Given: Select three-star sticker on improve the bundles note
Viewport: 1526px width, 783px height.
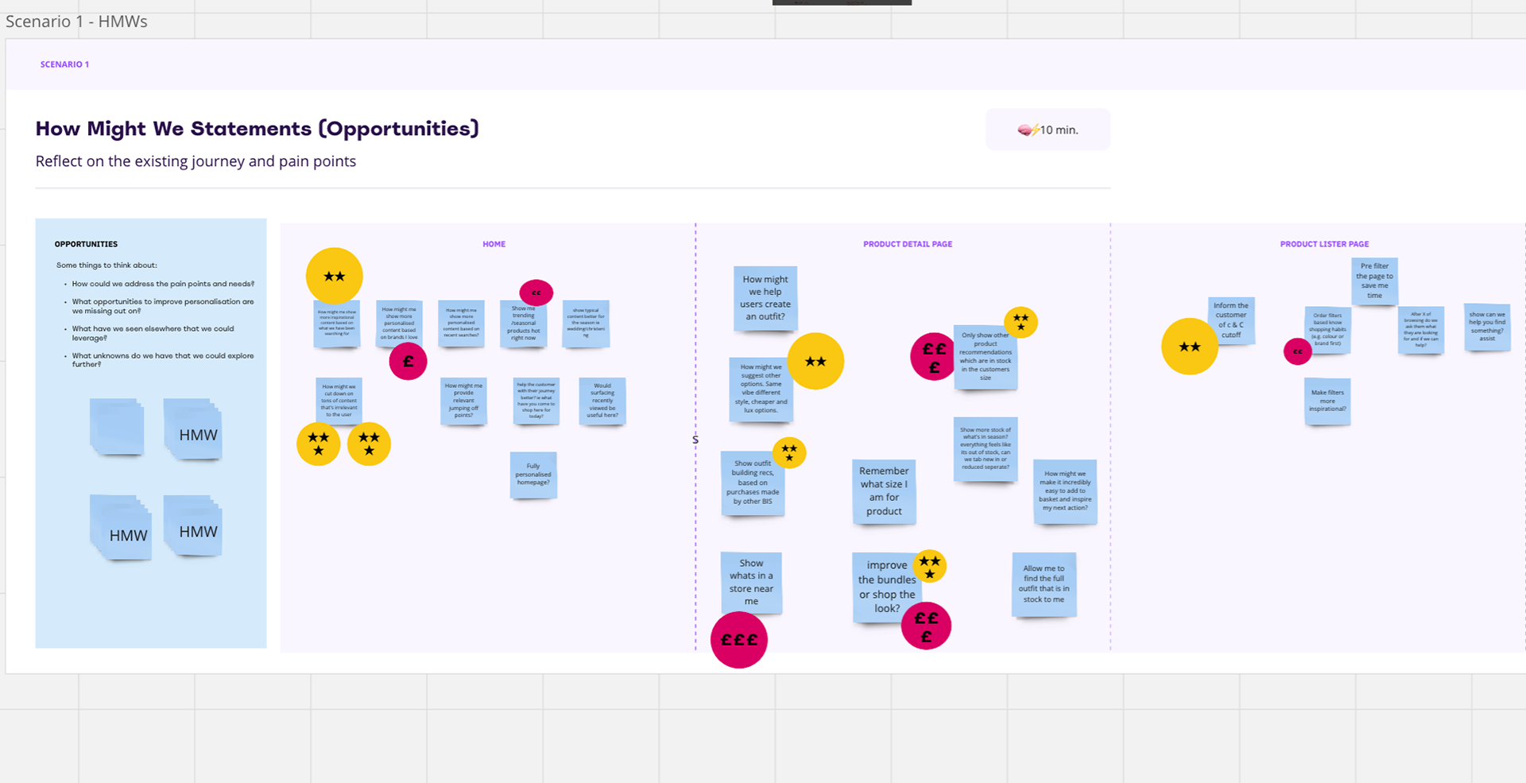Looking at the screenshot, I should pos(929,566).
